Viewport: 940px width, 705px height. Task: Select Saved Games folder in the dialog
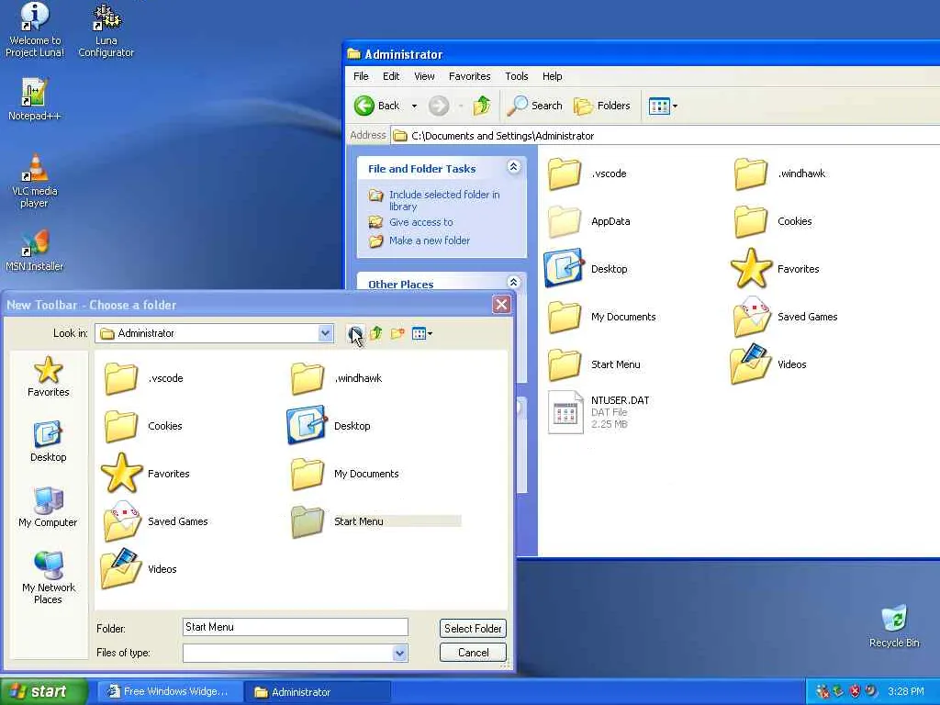coord(155,521)
